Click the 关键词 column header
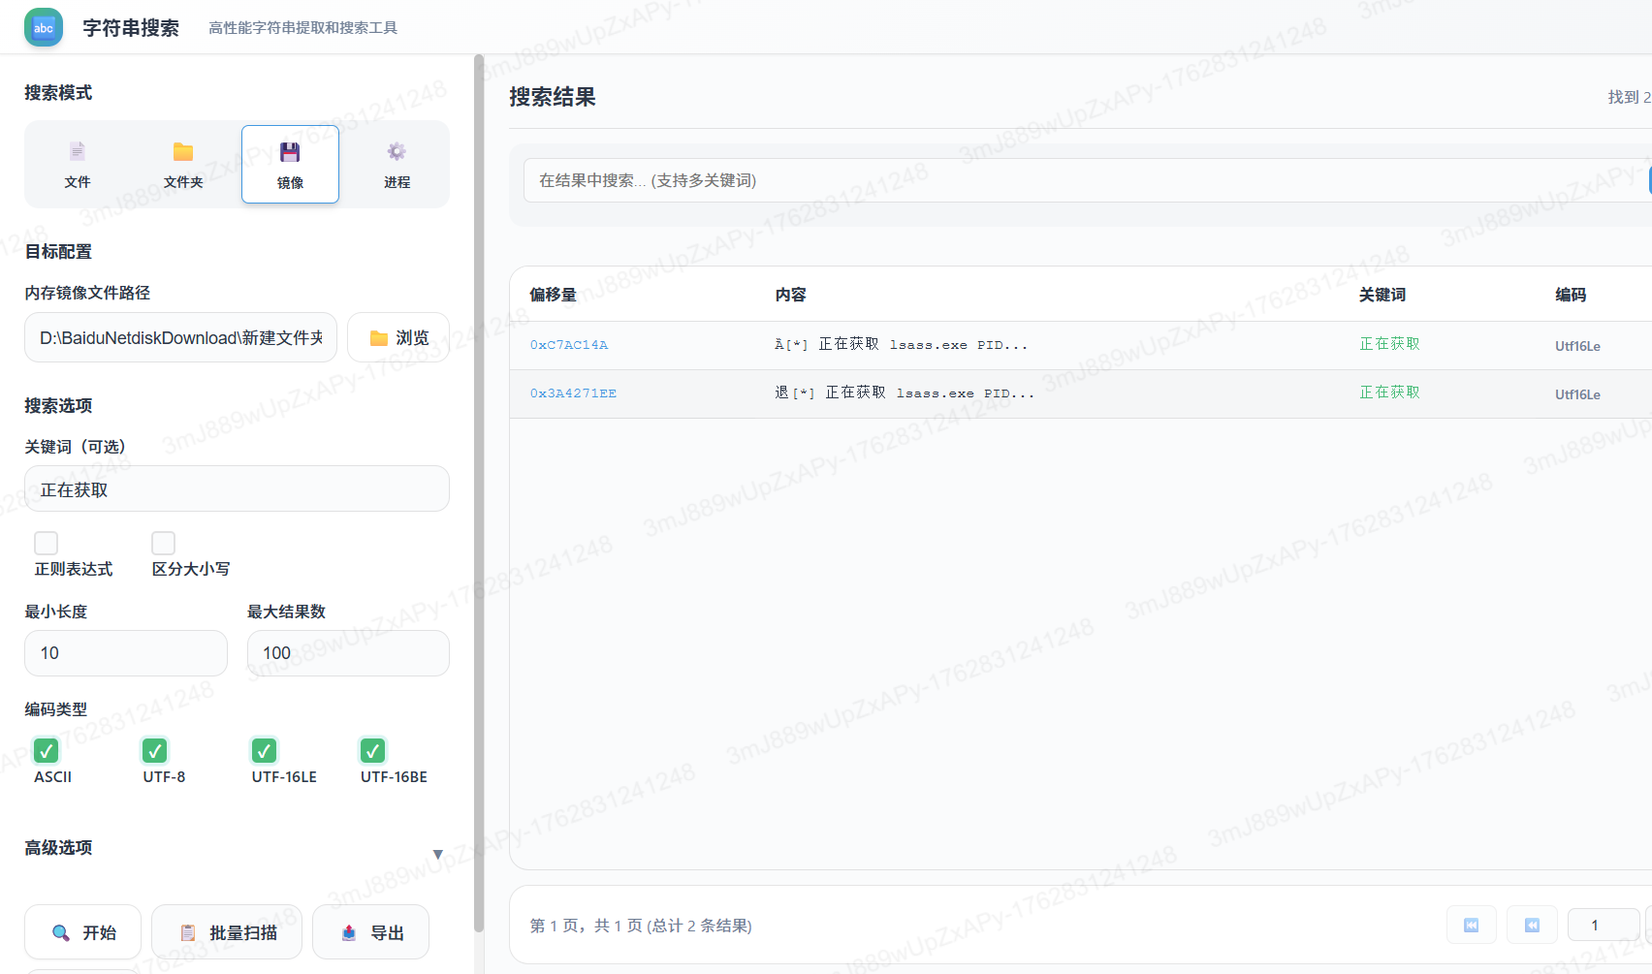The image size is (1652, 974). click(x=1382, y=295)
